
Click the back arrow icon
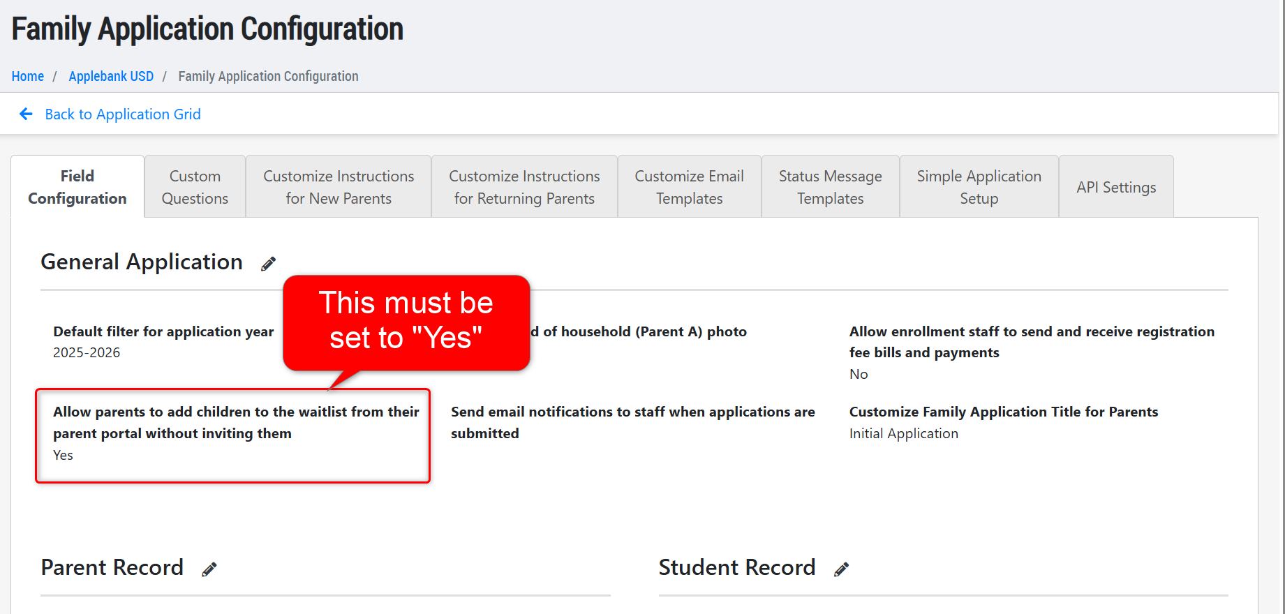(x=26, y=114)
